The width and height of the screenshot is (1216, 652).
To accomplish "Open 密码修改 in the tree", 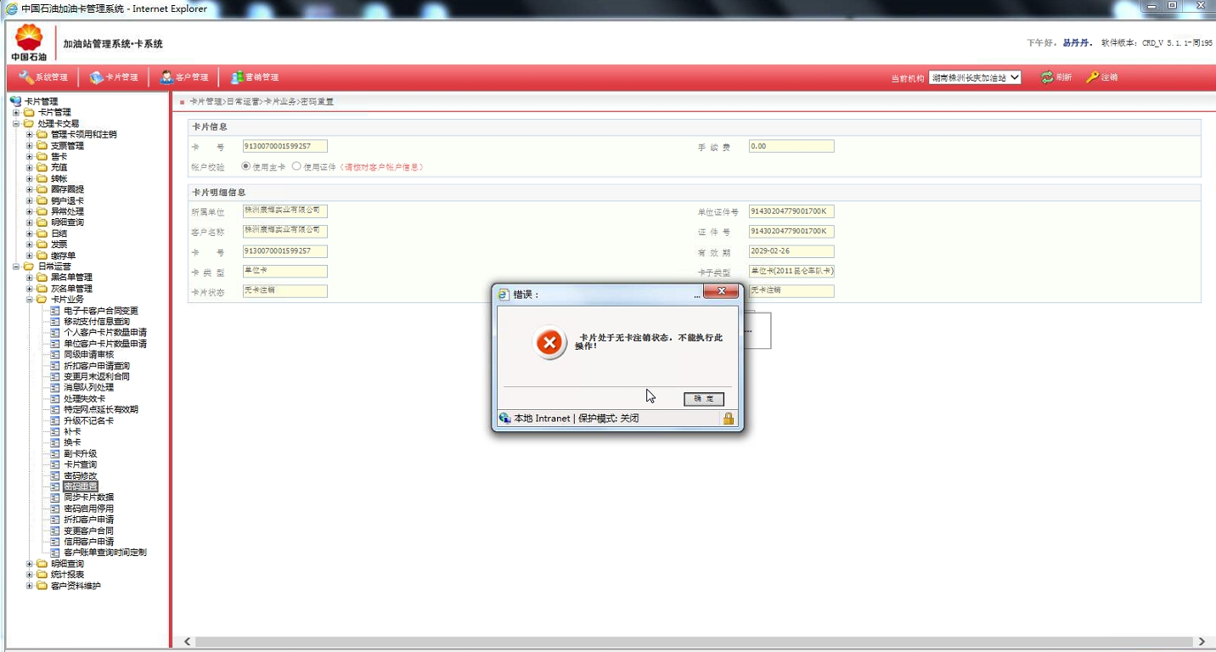I will click(x=80, y=475).
